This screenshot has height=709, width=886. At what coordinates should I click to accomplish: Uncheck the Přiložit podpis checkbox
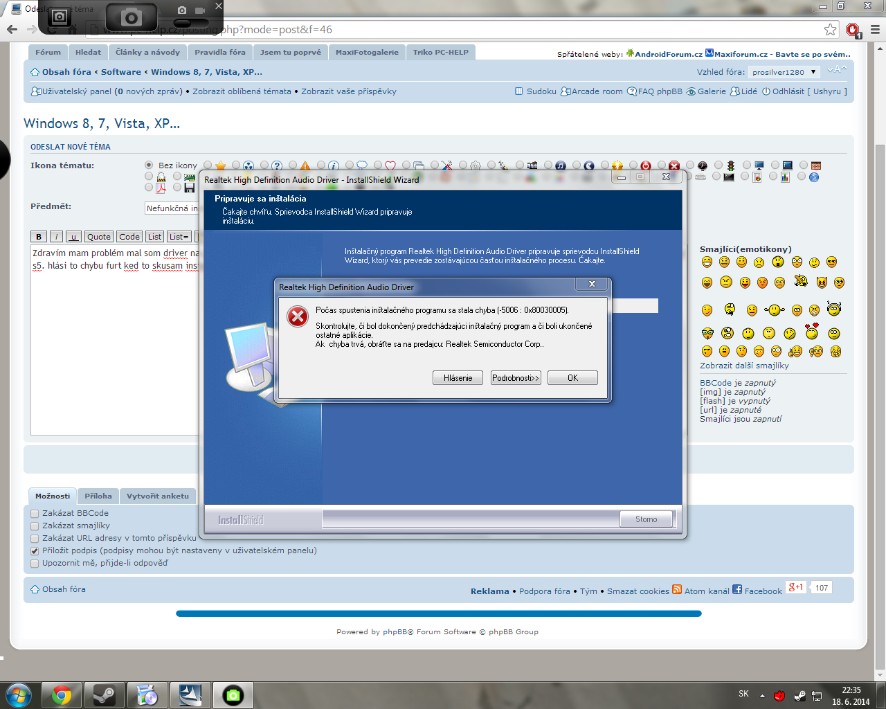pos(35,551)
